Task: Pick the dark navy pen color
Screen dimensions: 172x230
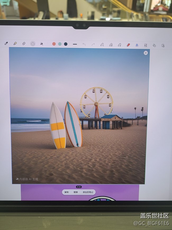Action: [x=66, y=44]
